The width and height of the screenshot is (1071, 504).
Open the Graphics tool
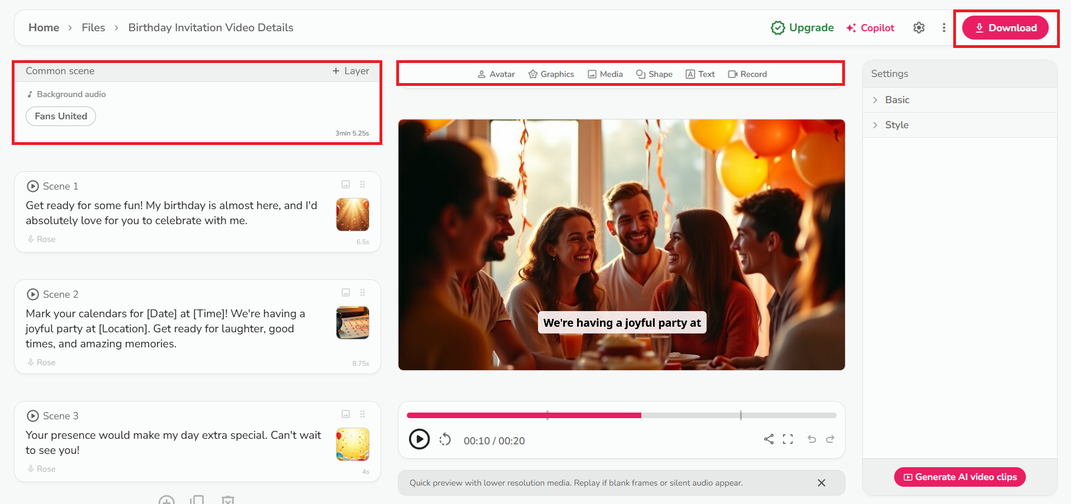point(551,74)
